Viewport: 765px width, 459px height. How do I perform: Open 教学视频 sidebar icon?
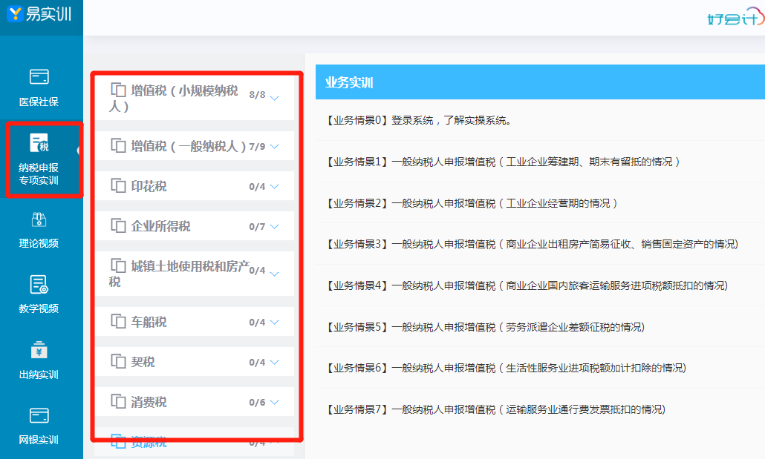tap(39, 285)
